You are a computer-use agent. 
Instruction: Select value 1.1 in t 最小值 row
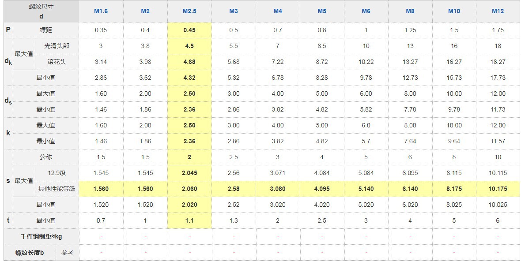pos(189,220)
